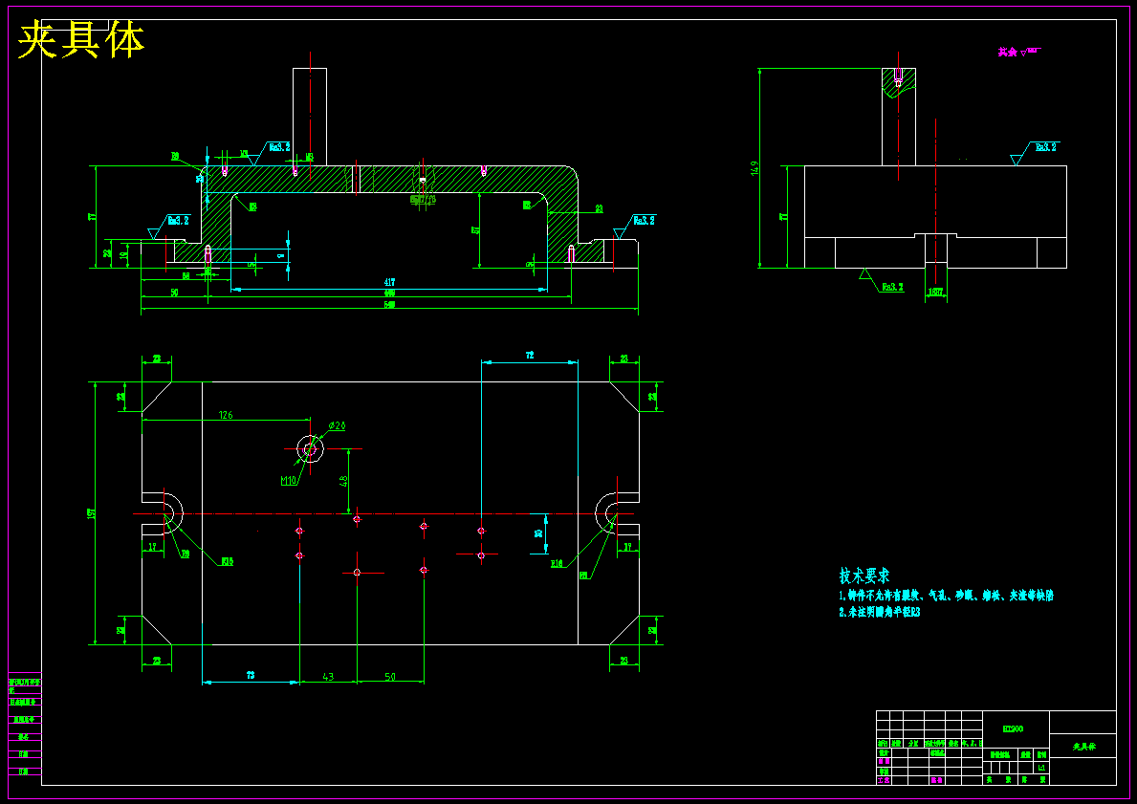Select the 126 dimension text
This screenshot has width=1137, height=804.
(x=226, y=416)
